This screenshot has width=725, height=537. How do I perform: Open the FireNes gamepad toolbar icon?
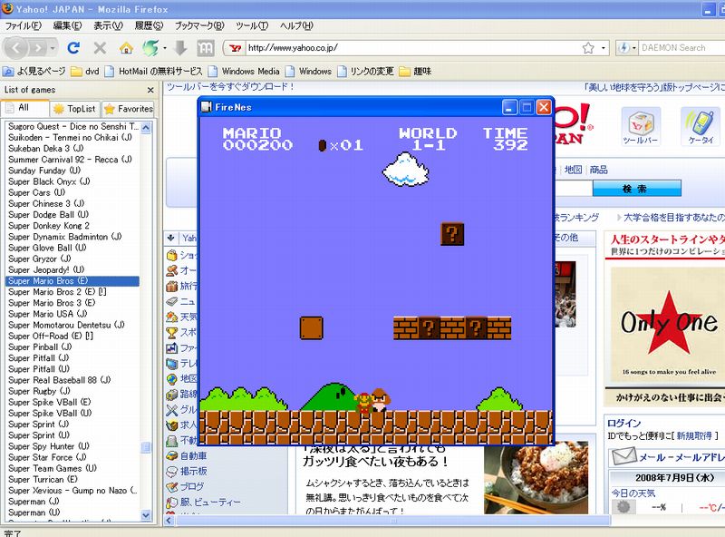[x=206, y=48]
